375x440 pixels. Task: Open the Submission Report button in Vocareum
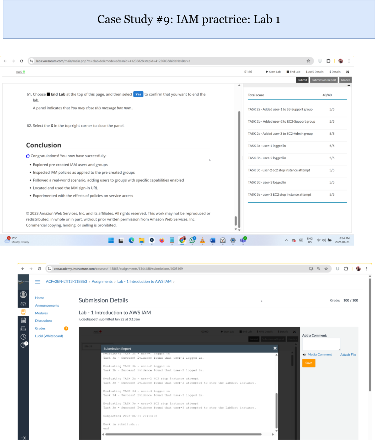(324, 80)
